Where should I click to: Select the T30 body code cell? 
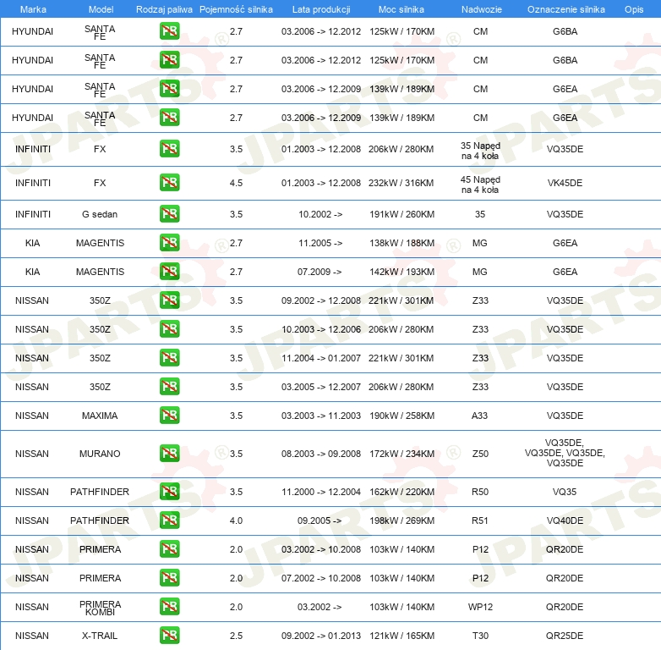(480, 636)
